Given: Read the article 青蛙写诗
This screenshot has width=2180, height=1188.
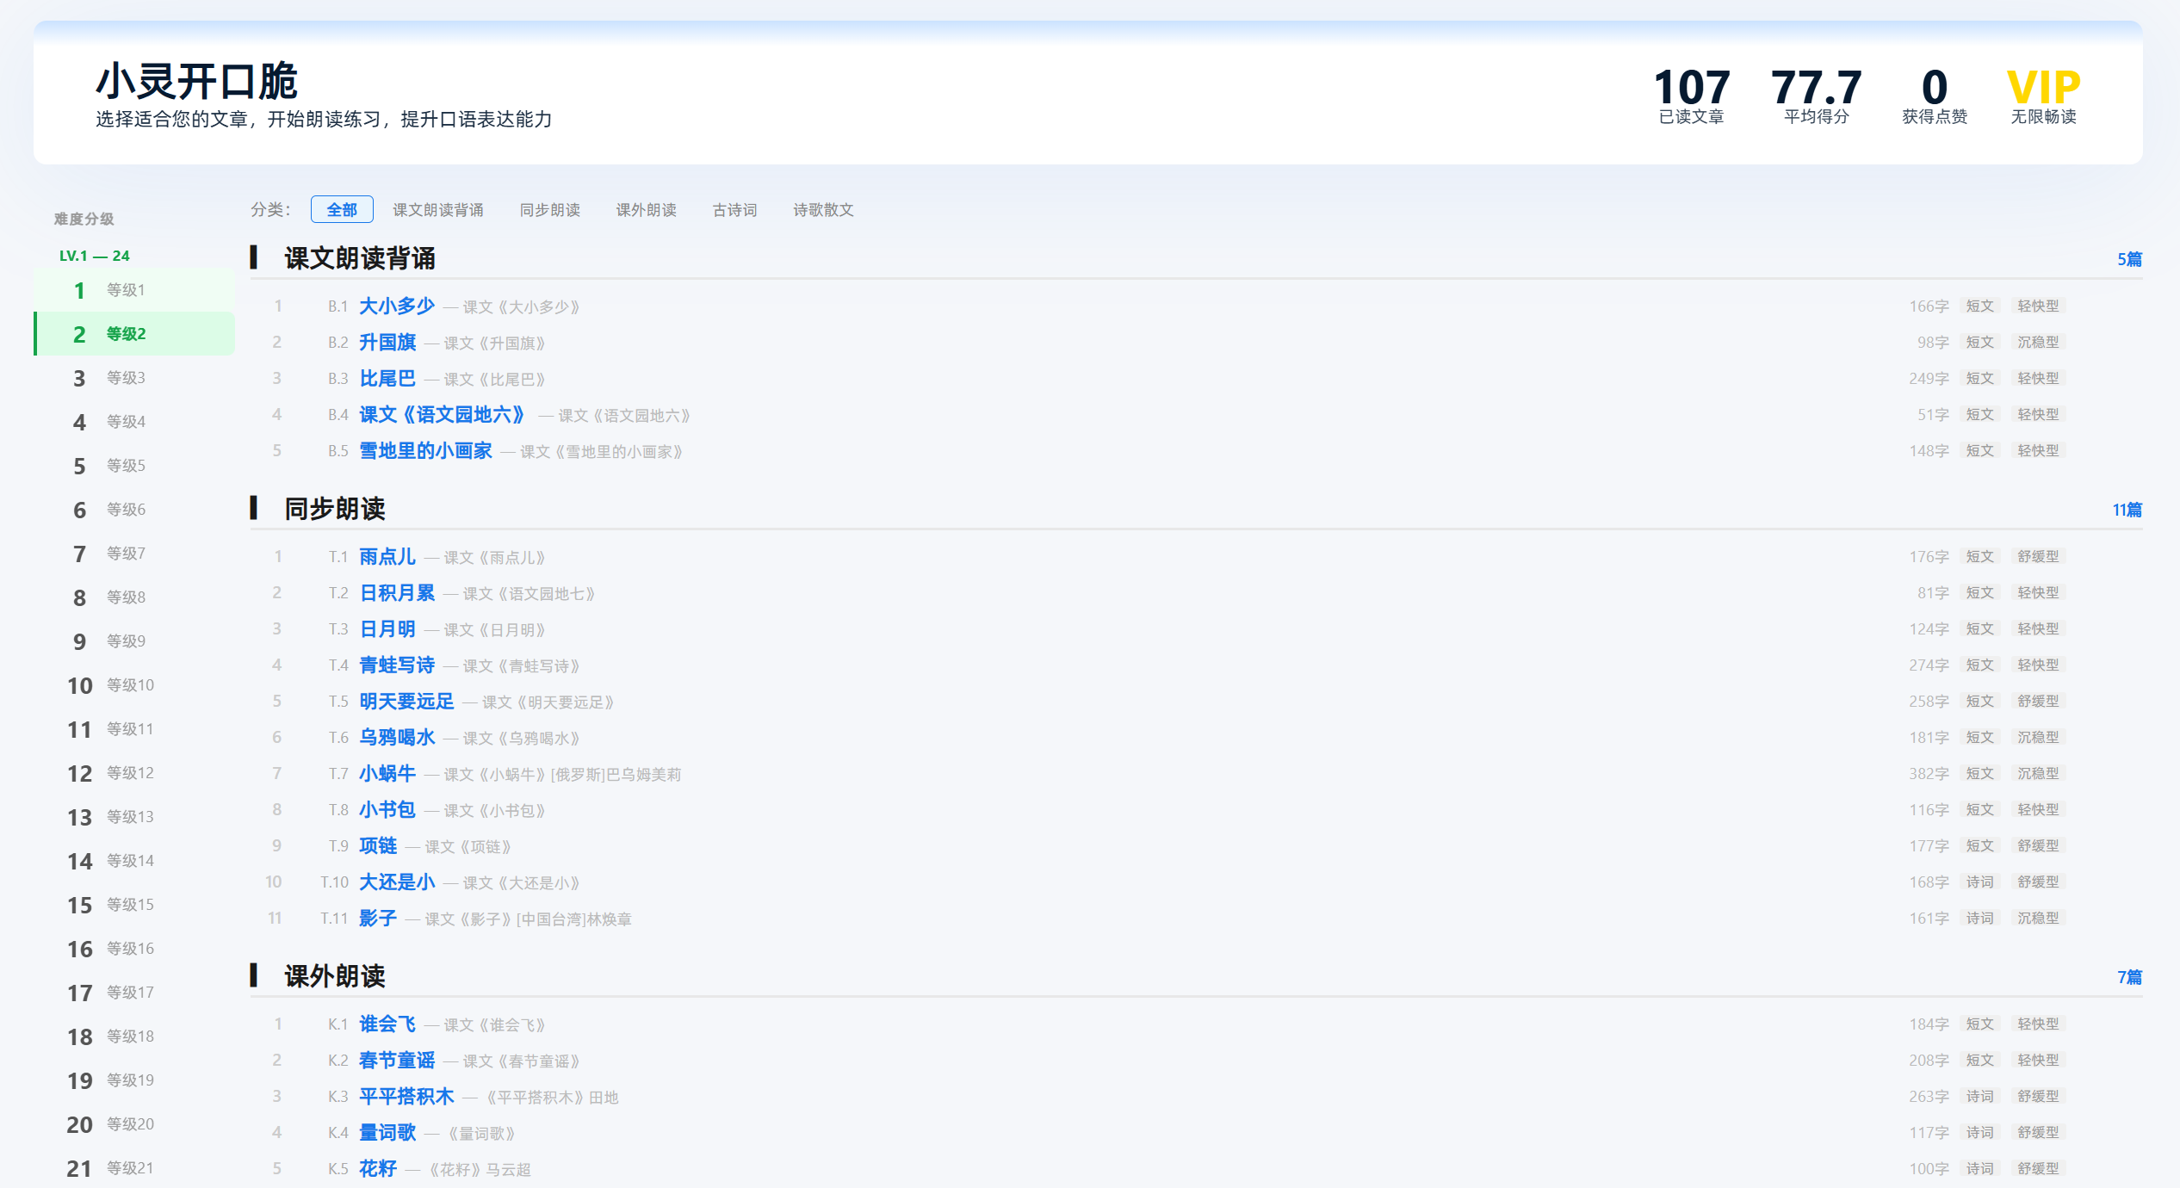Looking at the screenshot, I should (397, 665).
